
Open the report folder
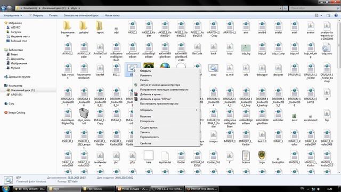[100, 26]
